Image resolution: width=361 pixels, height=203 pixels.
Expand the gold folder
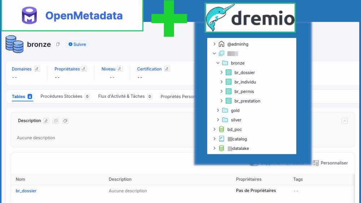point(218,110)
